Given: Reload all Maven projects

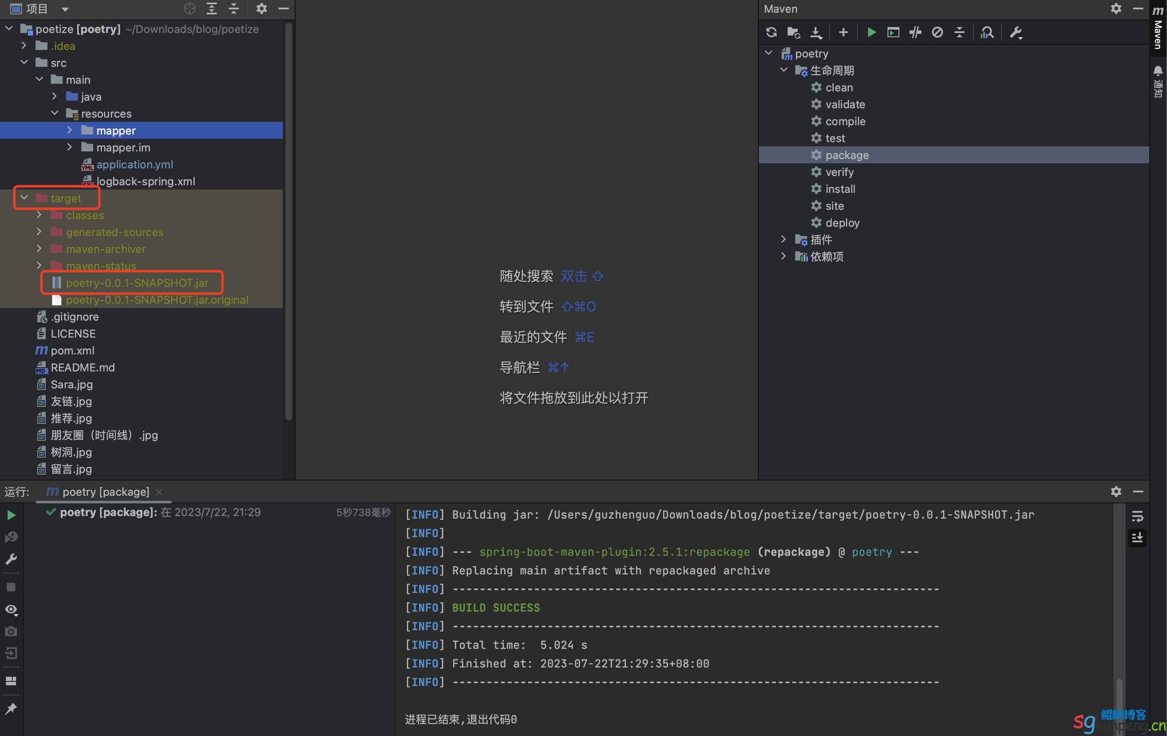Looking at the screenshot, I should click(x=771, y=33).
